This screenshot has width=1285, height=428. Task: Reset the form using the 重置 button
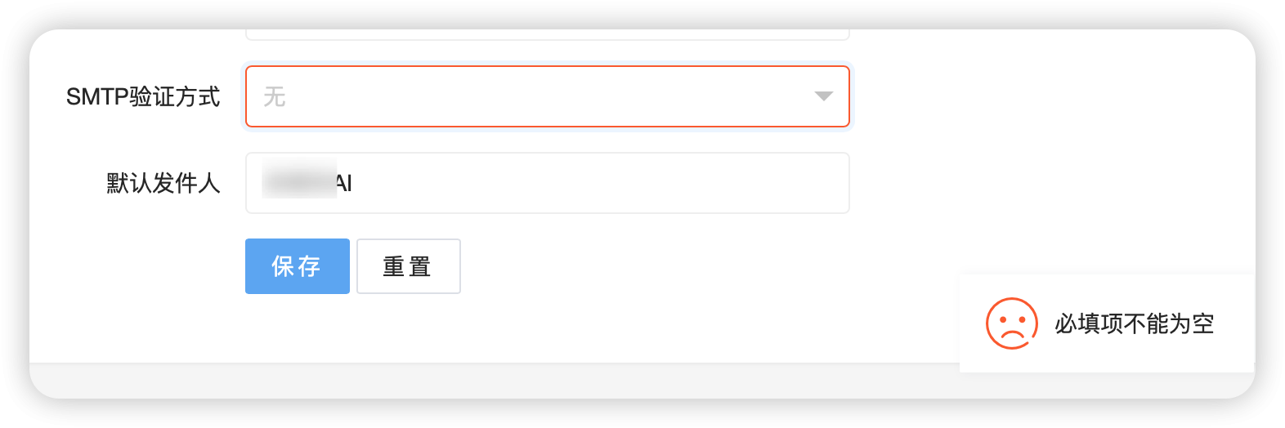[409, 266]
